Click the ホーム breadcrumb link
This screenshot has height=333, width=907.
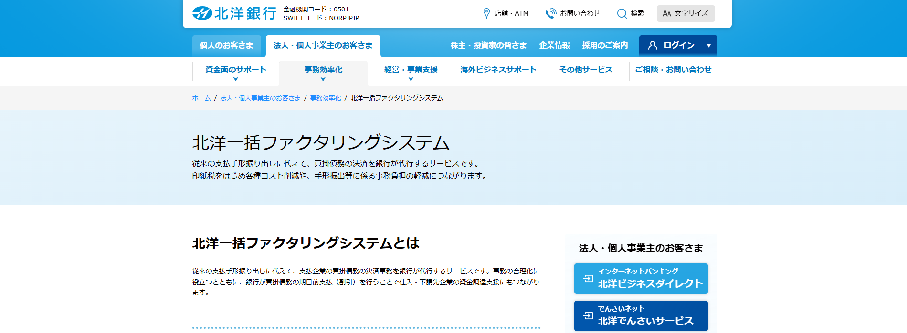(201, 98)
